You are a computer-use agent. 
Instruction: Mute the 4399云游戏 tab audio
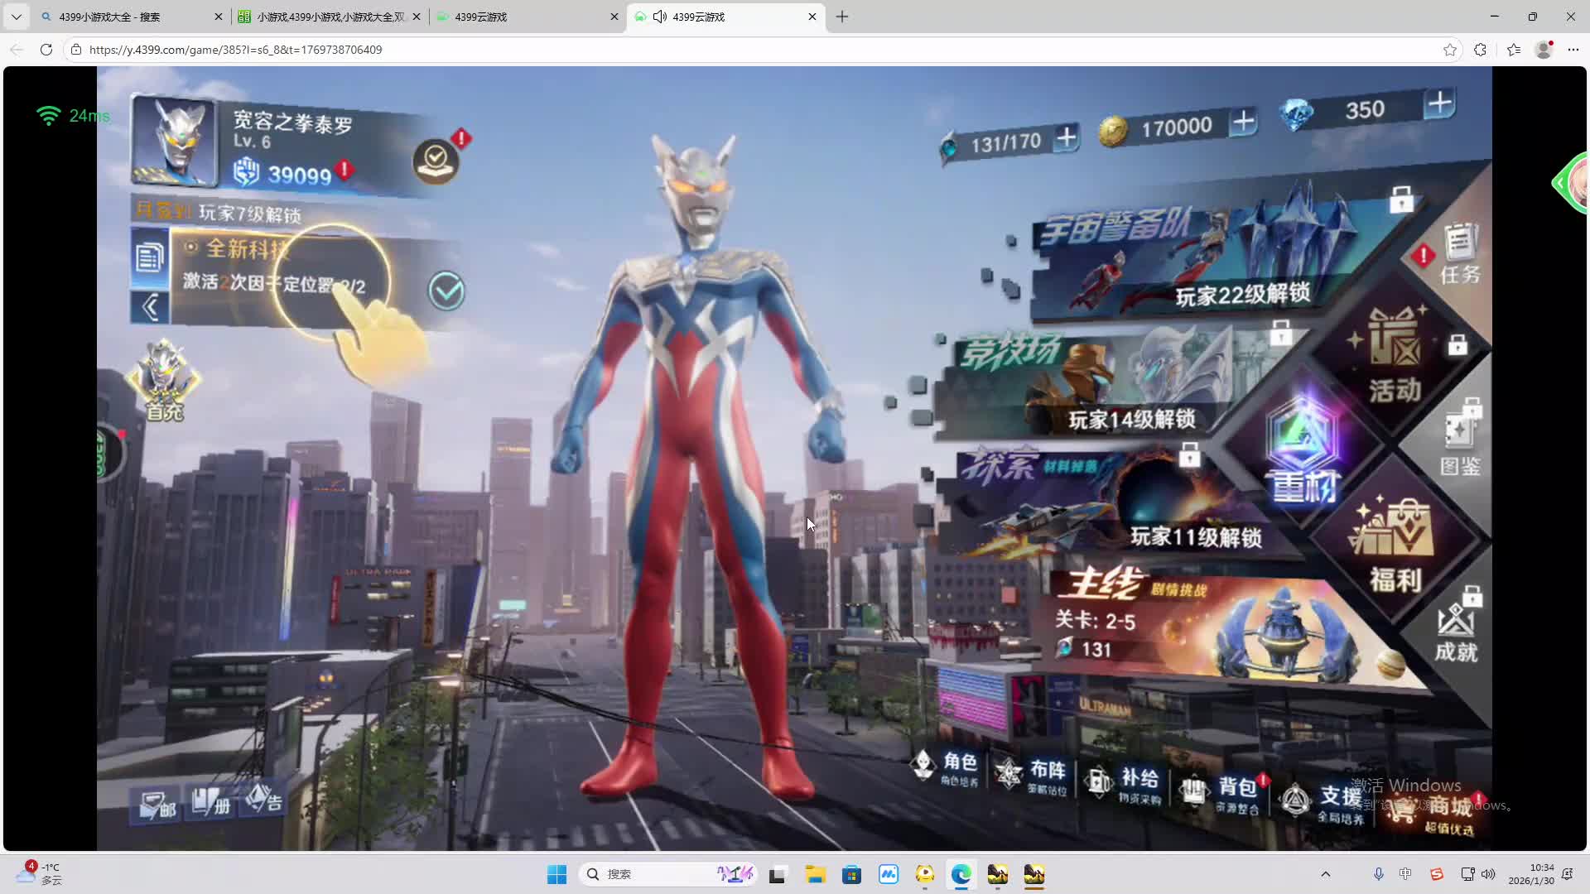660,17
